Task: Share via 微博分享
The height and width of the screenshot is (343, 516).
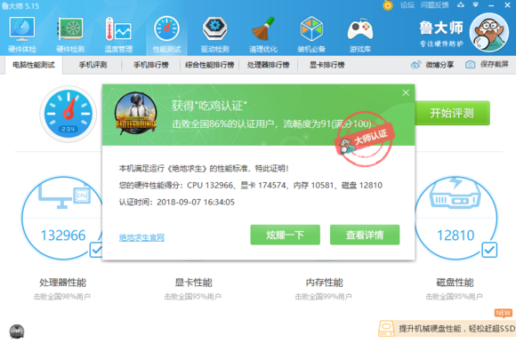Action: pos(432,65)
